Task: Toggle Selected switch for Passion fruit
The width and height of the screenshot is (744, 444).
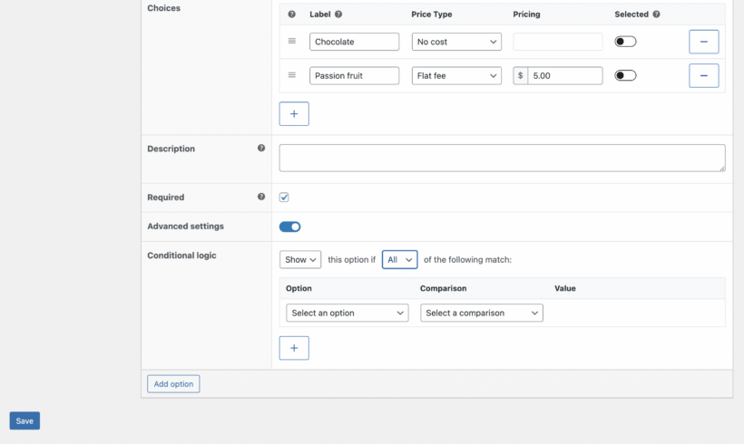Action: pyautogui.click(x=625, y=75)
